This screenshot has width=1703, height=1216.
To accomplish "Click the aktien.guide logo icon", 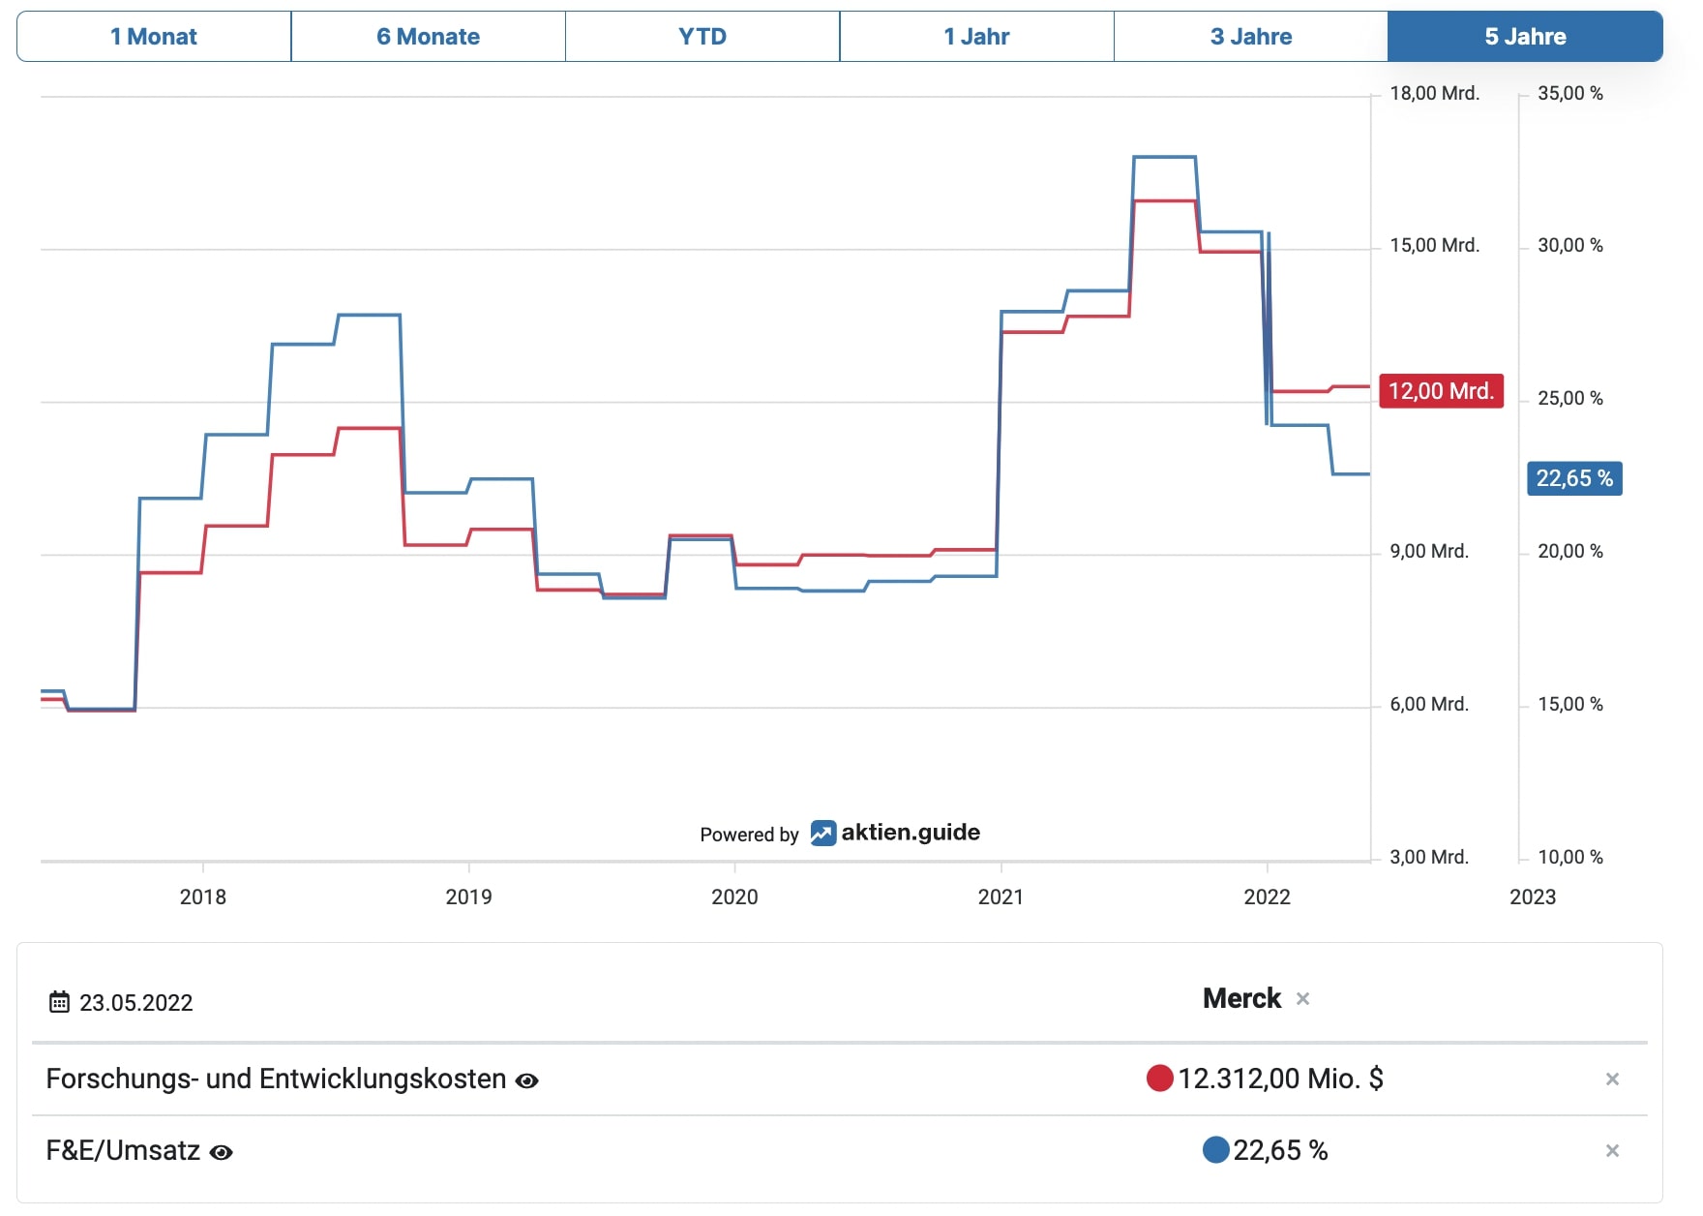I will [x=822, y=833].
